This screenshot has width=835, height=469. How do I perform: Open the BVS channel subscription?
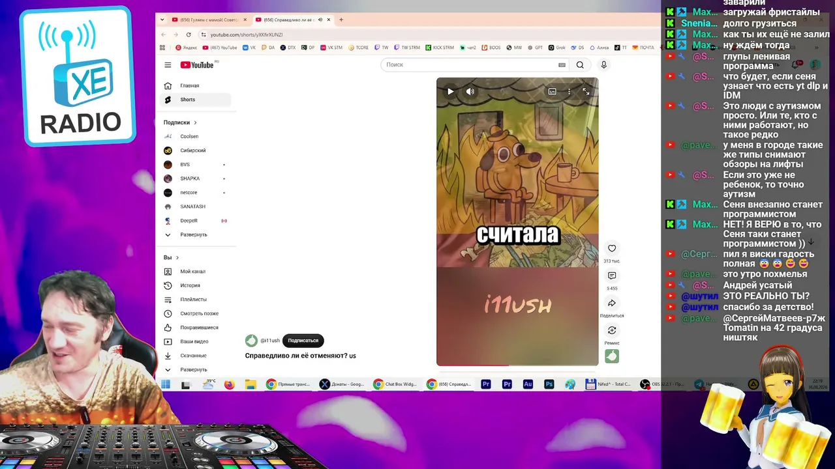[196, 165]
